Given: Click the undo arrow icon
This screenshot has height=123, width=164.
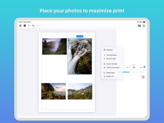Looking at the screenshot, I should click(33, 26).
